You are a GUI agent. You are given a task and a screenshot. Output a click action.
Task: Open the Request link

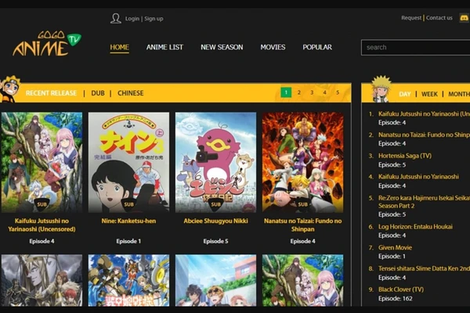(x=411, y=18)
